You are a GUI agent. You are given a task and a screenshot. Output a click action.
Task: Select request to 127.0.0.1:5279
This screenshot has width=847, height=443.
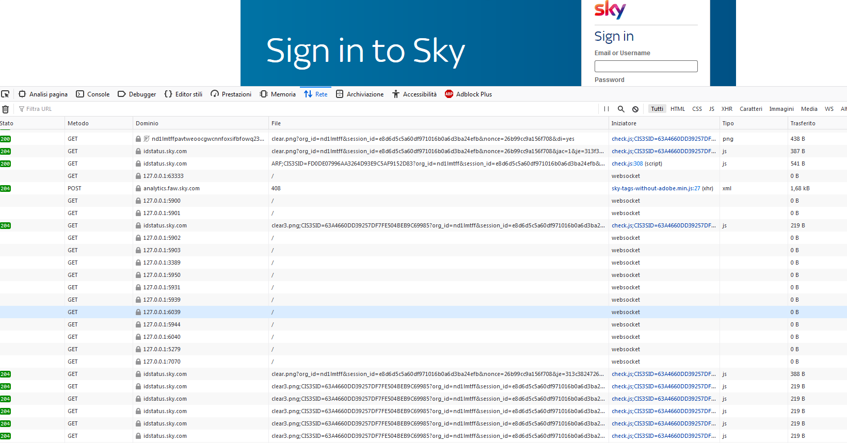(x=423, y=349)
